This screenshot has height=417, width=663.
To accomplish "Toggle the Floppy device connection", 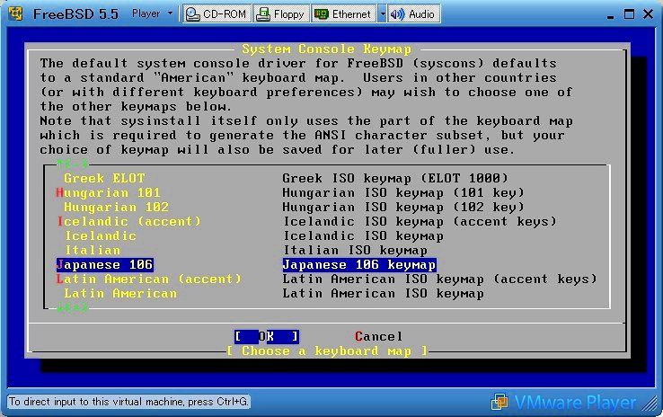I will click(x=281, y=13).
